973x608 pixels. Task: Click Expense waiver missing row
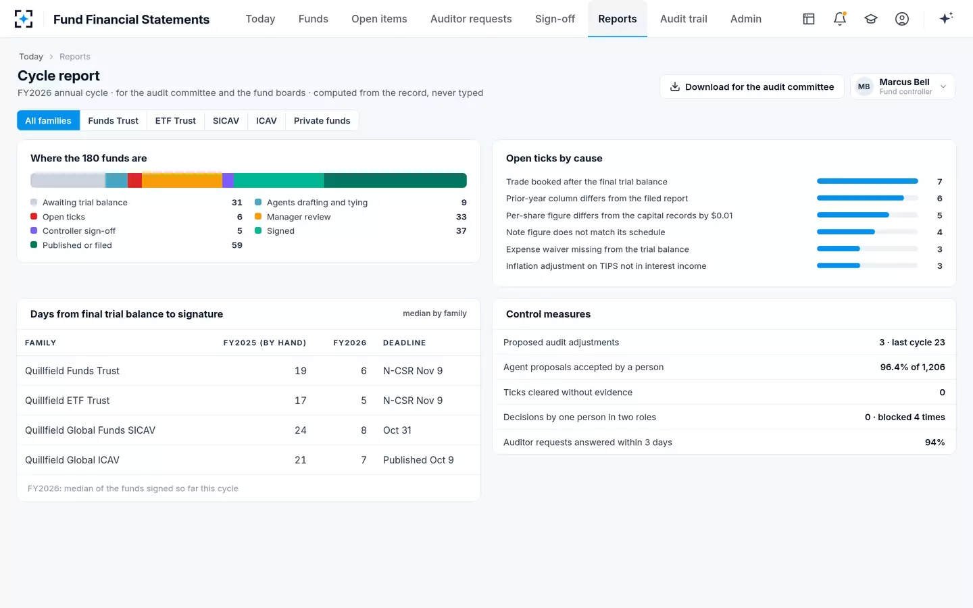point(724,249)
